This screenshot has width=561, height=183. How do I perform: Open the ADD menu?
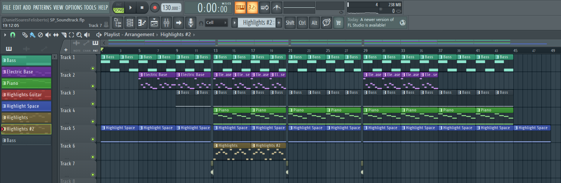tap(27, 7)
